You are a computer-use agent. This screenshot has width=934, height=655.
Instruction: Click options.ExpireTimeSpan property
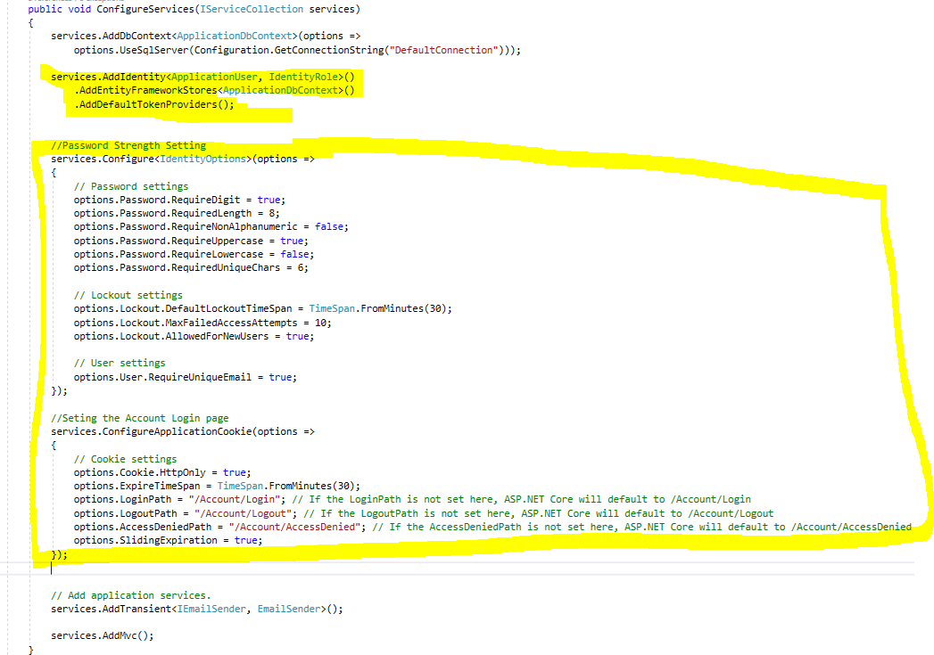click(137, 486)
